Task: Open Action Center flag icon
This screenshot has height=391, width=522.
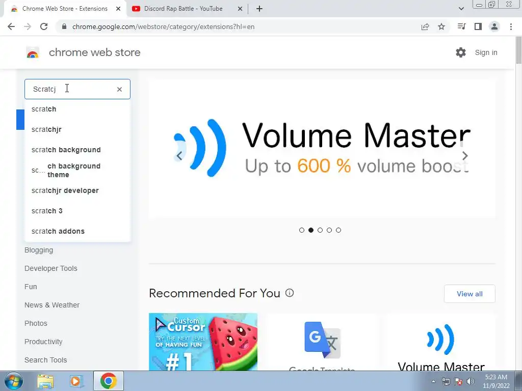Action: (x=458, y=381)
